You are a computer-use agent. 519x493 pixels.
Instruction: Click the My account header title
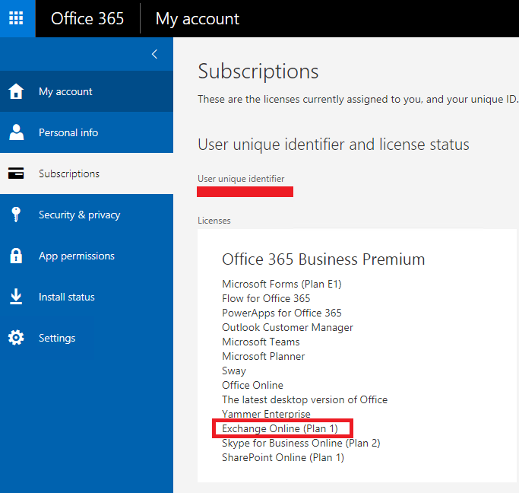(x=198, y=19)
